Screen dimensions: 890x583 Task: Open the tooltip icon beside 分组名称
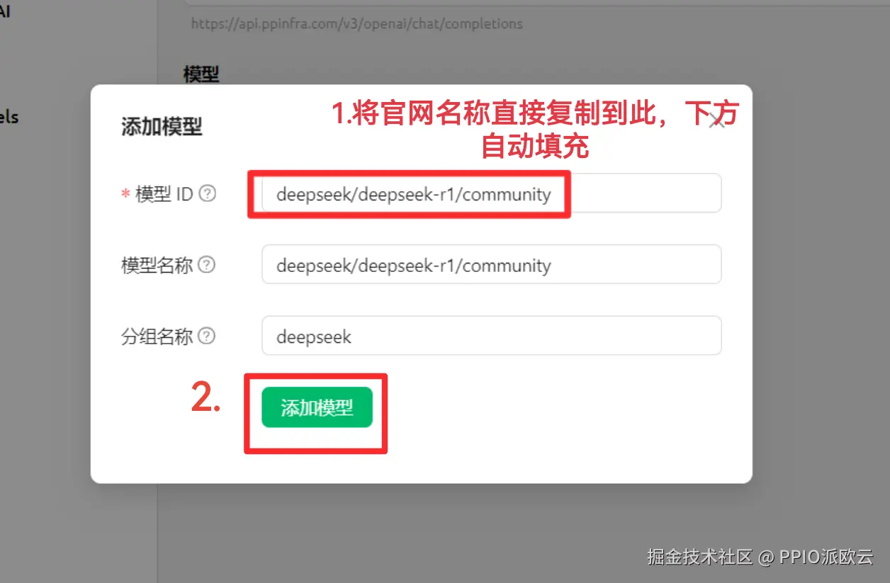(x=206, y=336)
